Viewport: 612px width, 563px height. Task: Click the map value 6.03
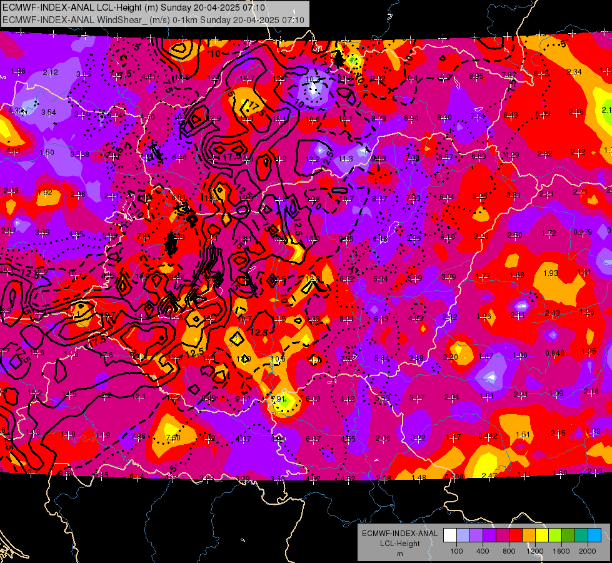point(313,399)
